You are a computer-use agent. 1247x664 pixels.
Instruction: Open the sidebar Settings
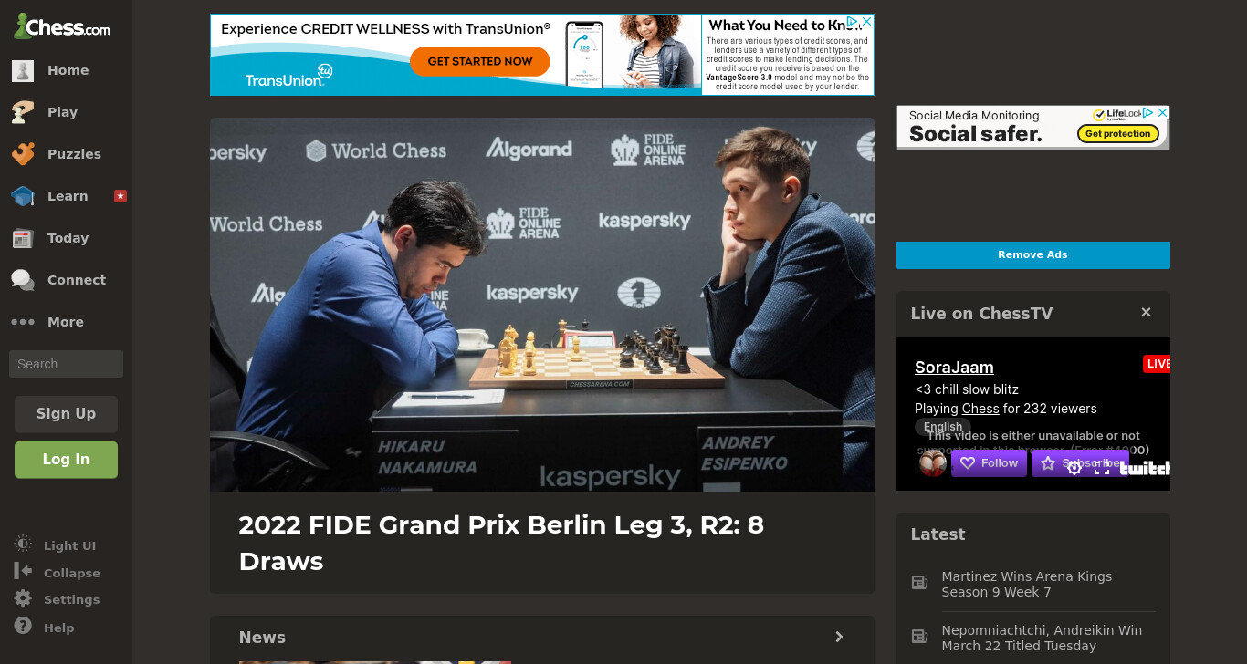tap(57, 599)
